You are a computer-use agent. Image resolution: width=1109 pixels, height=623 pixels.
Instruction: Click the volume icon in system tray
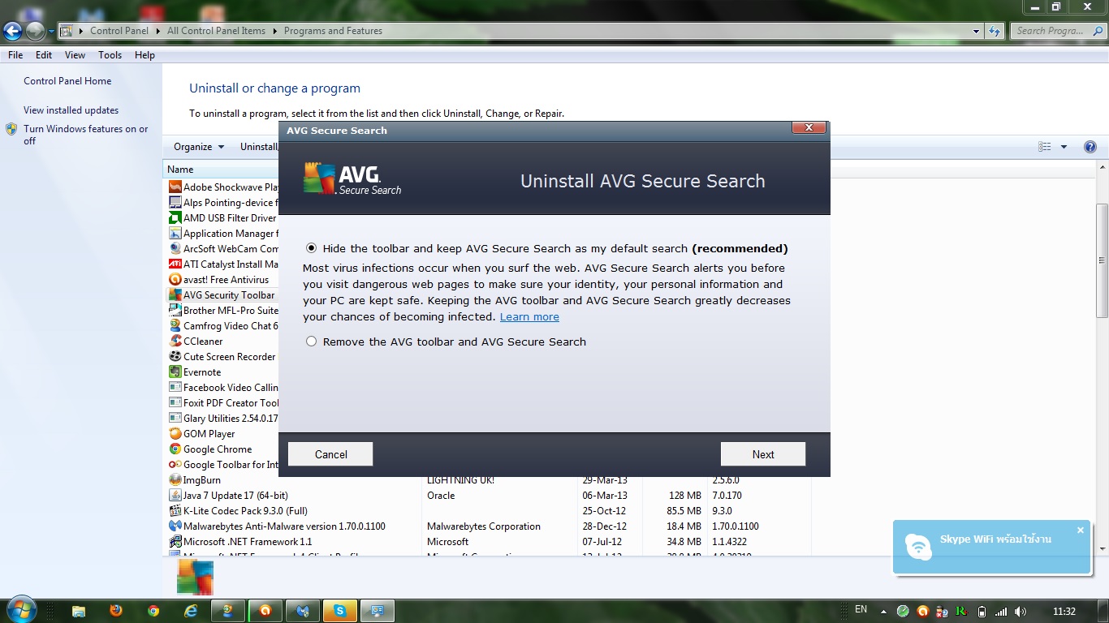[x=1021, y=612]
